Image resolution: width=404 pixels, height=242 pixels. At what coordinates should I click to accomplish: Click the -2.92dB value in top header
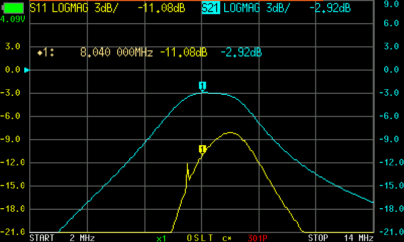pos(330,8)
